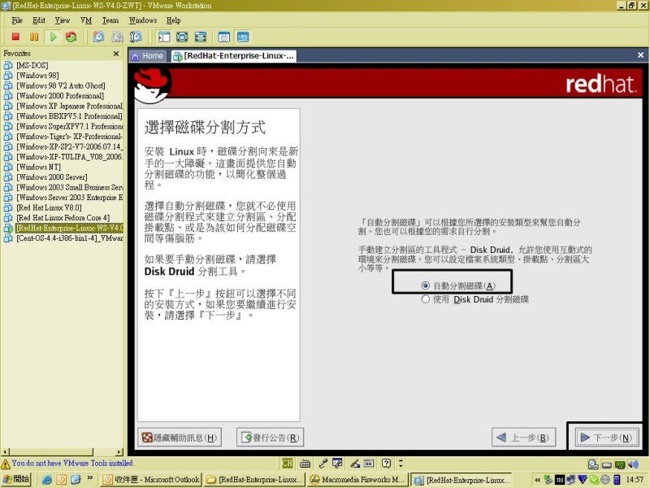650x488 pixels.
Task: Open the Edit menu
Action: [39, 20]
